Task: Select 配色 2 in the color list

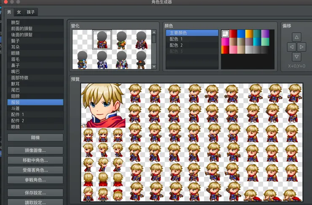Action: point(192,45)
